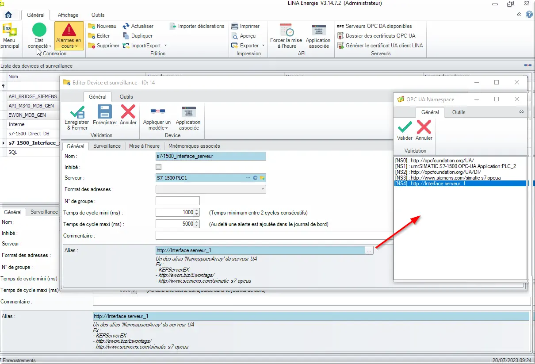Switch to the Affichage ribbon tab
The width and height of the screenshot is (535, 364).
(68, 15)
